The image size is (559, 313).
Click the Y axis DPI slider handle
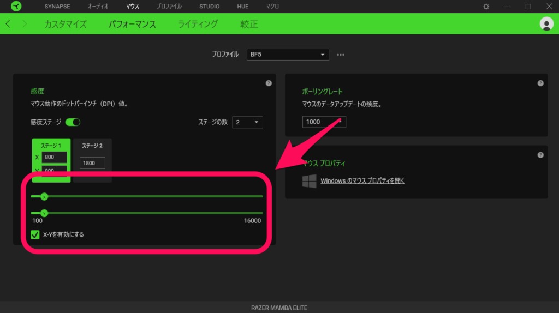[x=44, y=213]
